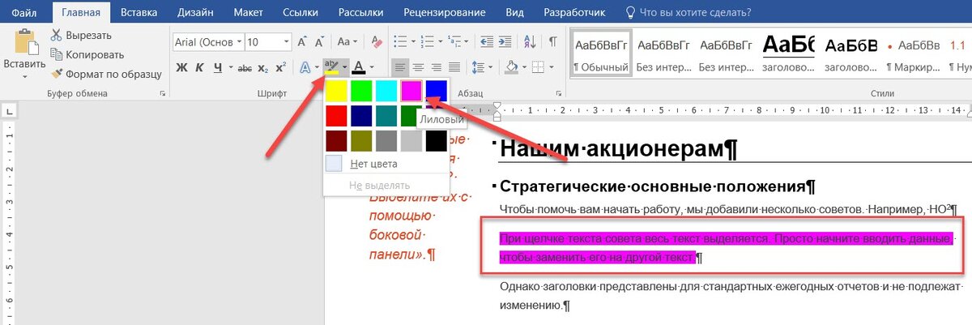Apply the Маркир... list style
The width and height of the screenshot is (972, 325).
pyautogui.click(x=913, y=53)
